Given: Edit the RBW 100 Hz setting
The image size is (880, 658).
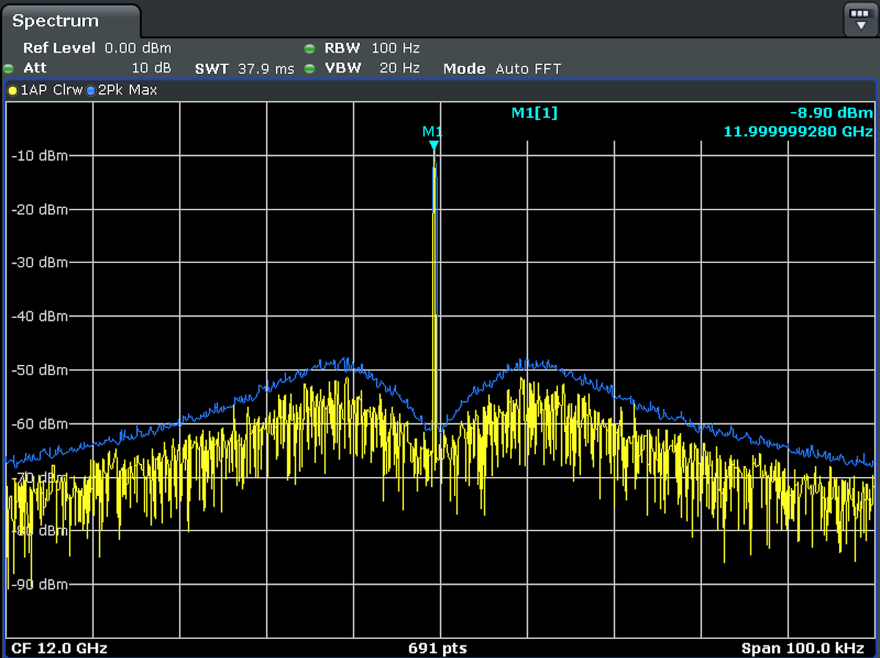Looking at the screenshot, I should [x=372, y=48].
